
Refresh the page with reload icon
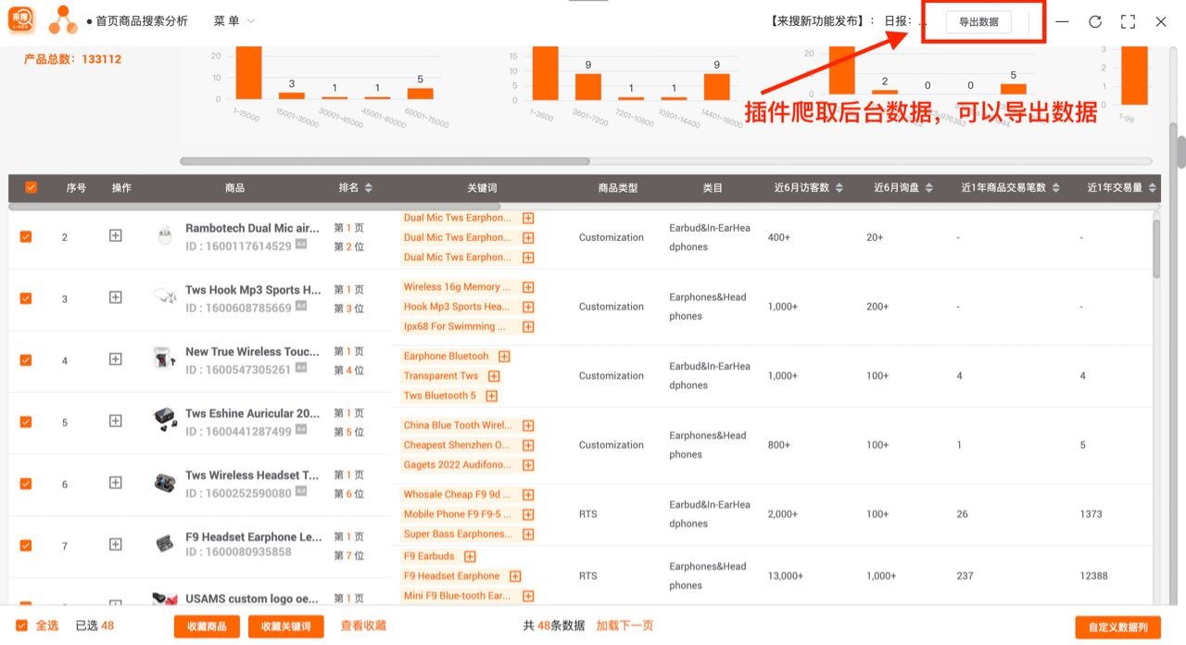click(x=1095, y=21)
